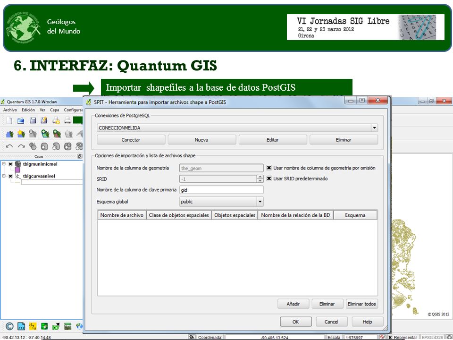Open the Edición menu

pos(28,110)
